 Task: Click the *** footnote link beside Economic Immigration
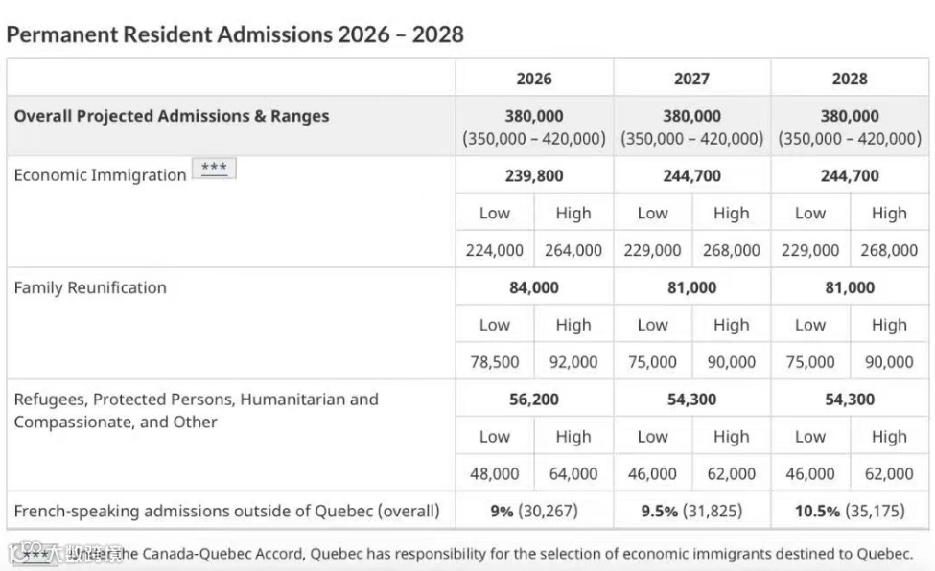coord(213,170)
